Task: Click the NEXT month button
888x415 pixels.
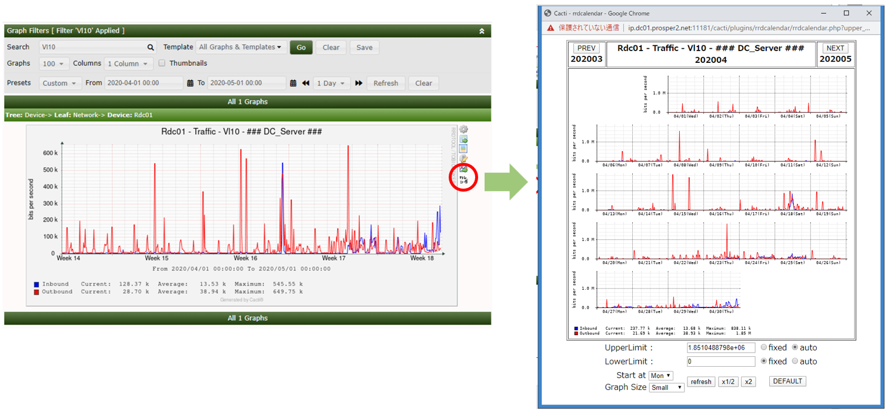Action: [x=834, y=48]
